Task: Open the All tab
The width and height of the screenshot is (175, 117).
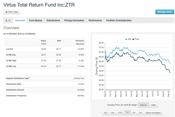Action: click(x=8, y=21)
